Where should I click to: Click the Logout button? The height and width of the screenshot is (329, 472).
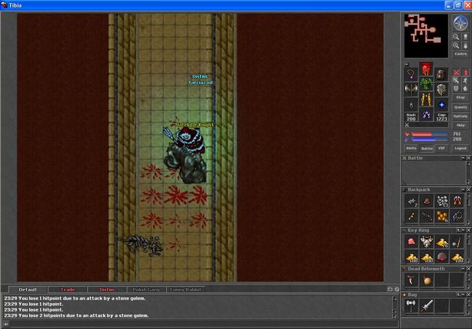pos(461,148)
